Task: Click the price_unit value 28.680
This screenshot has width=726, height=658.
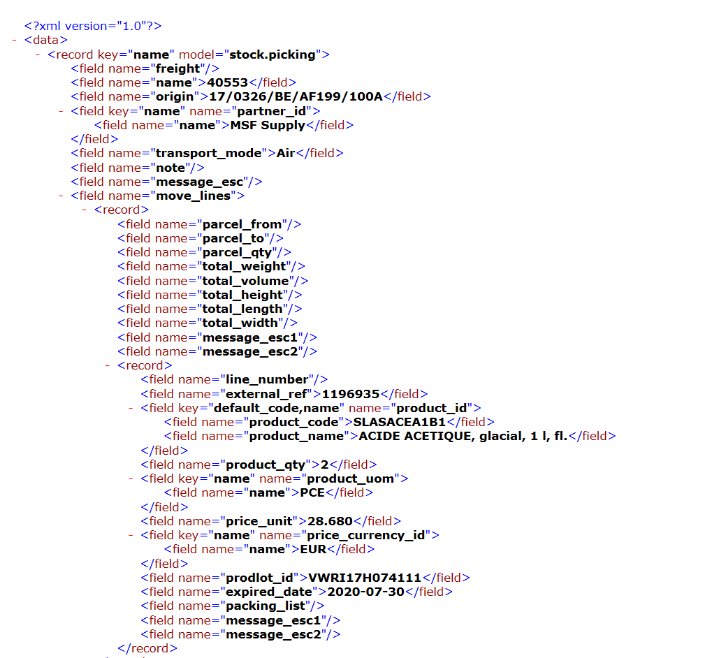Action: 330,521
